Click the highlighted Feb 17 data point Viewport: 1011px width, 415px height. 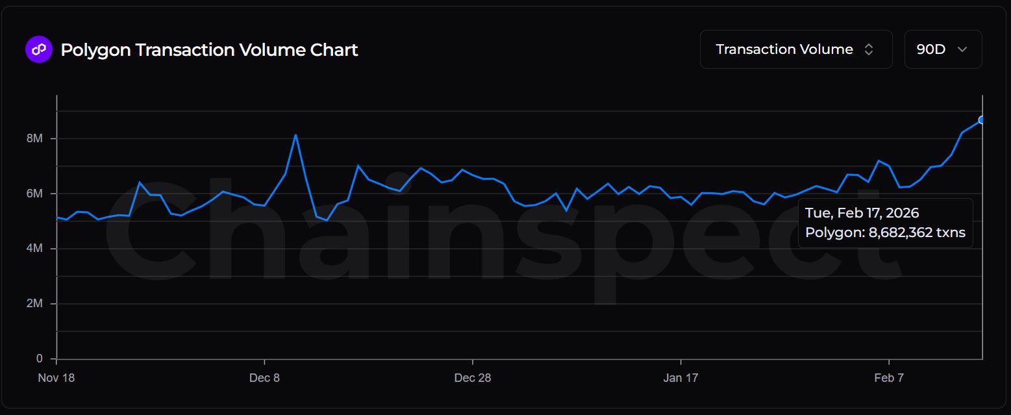[x=982, y=119]
